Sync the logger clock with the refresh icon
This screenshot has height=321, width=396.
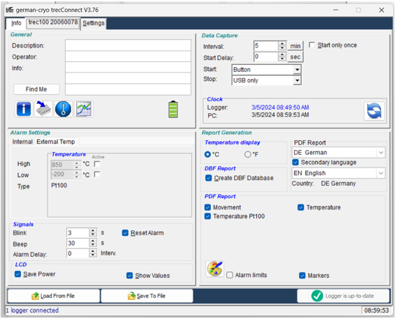(374, 111)
